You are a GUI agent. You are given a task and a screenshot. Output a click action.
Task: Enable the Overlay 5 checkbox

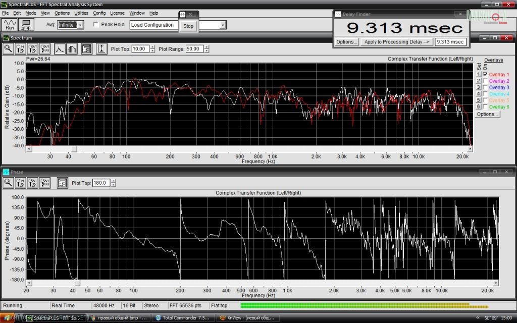(x=485, y=100)
